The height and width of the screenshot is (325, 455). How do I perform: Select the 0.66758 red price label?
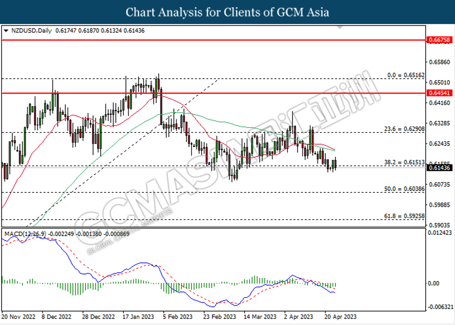[x=439, y=40]
